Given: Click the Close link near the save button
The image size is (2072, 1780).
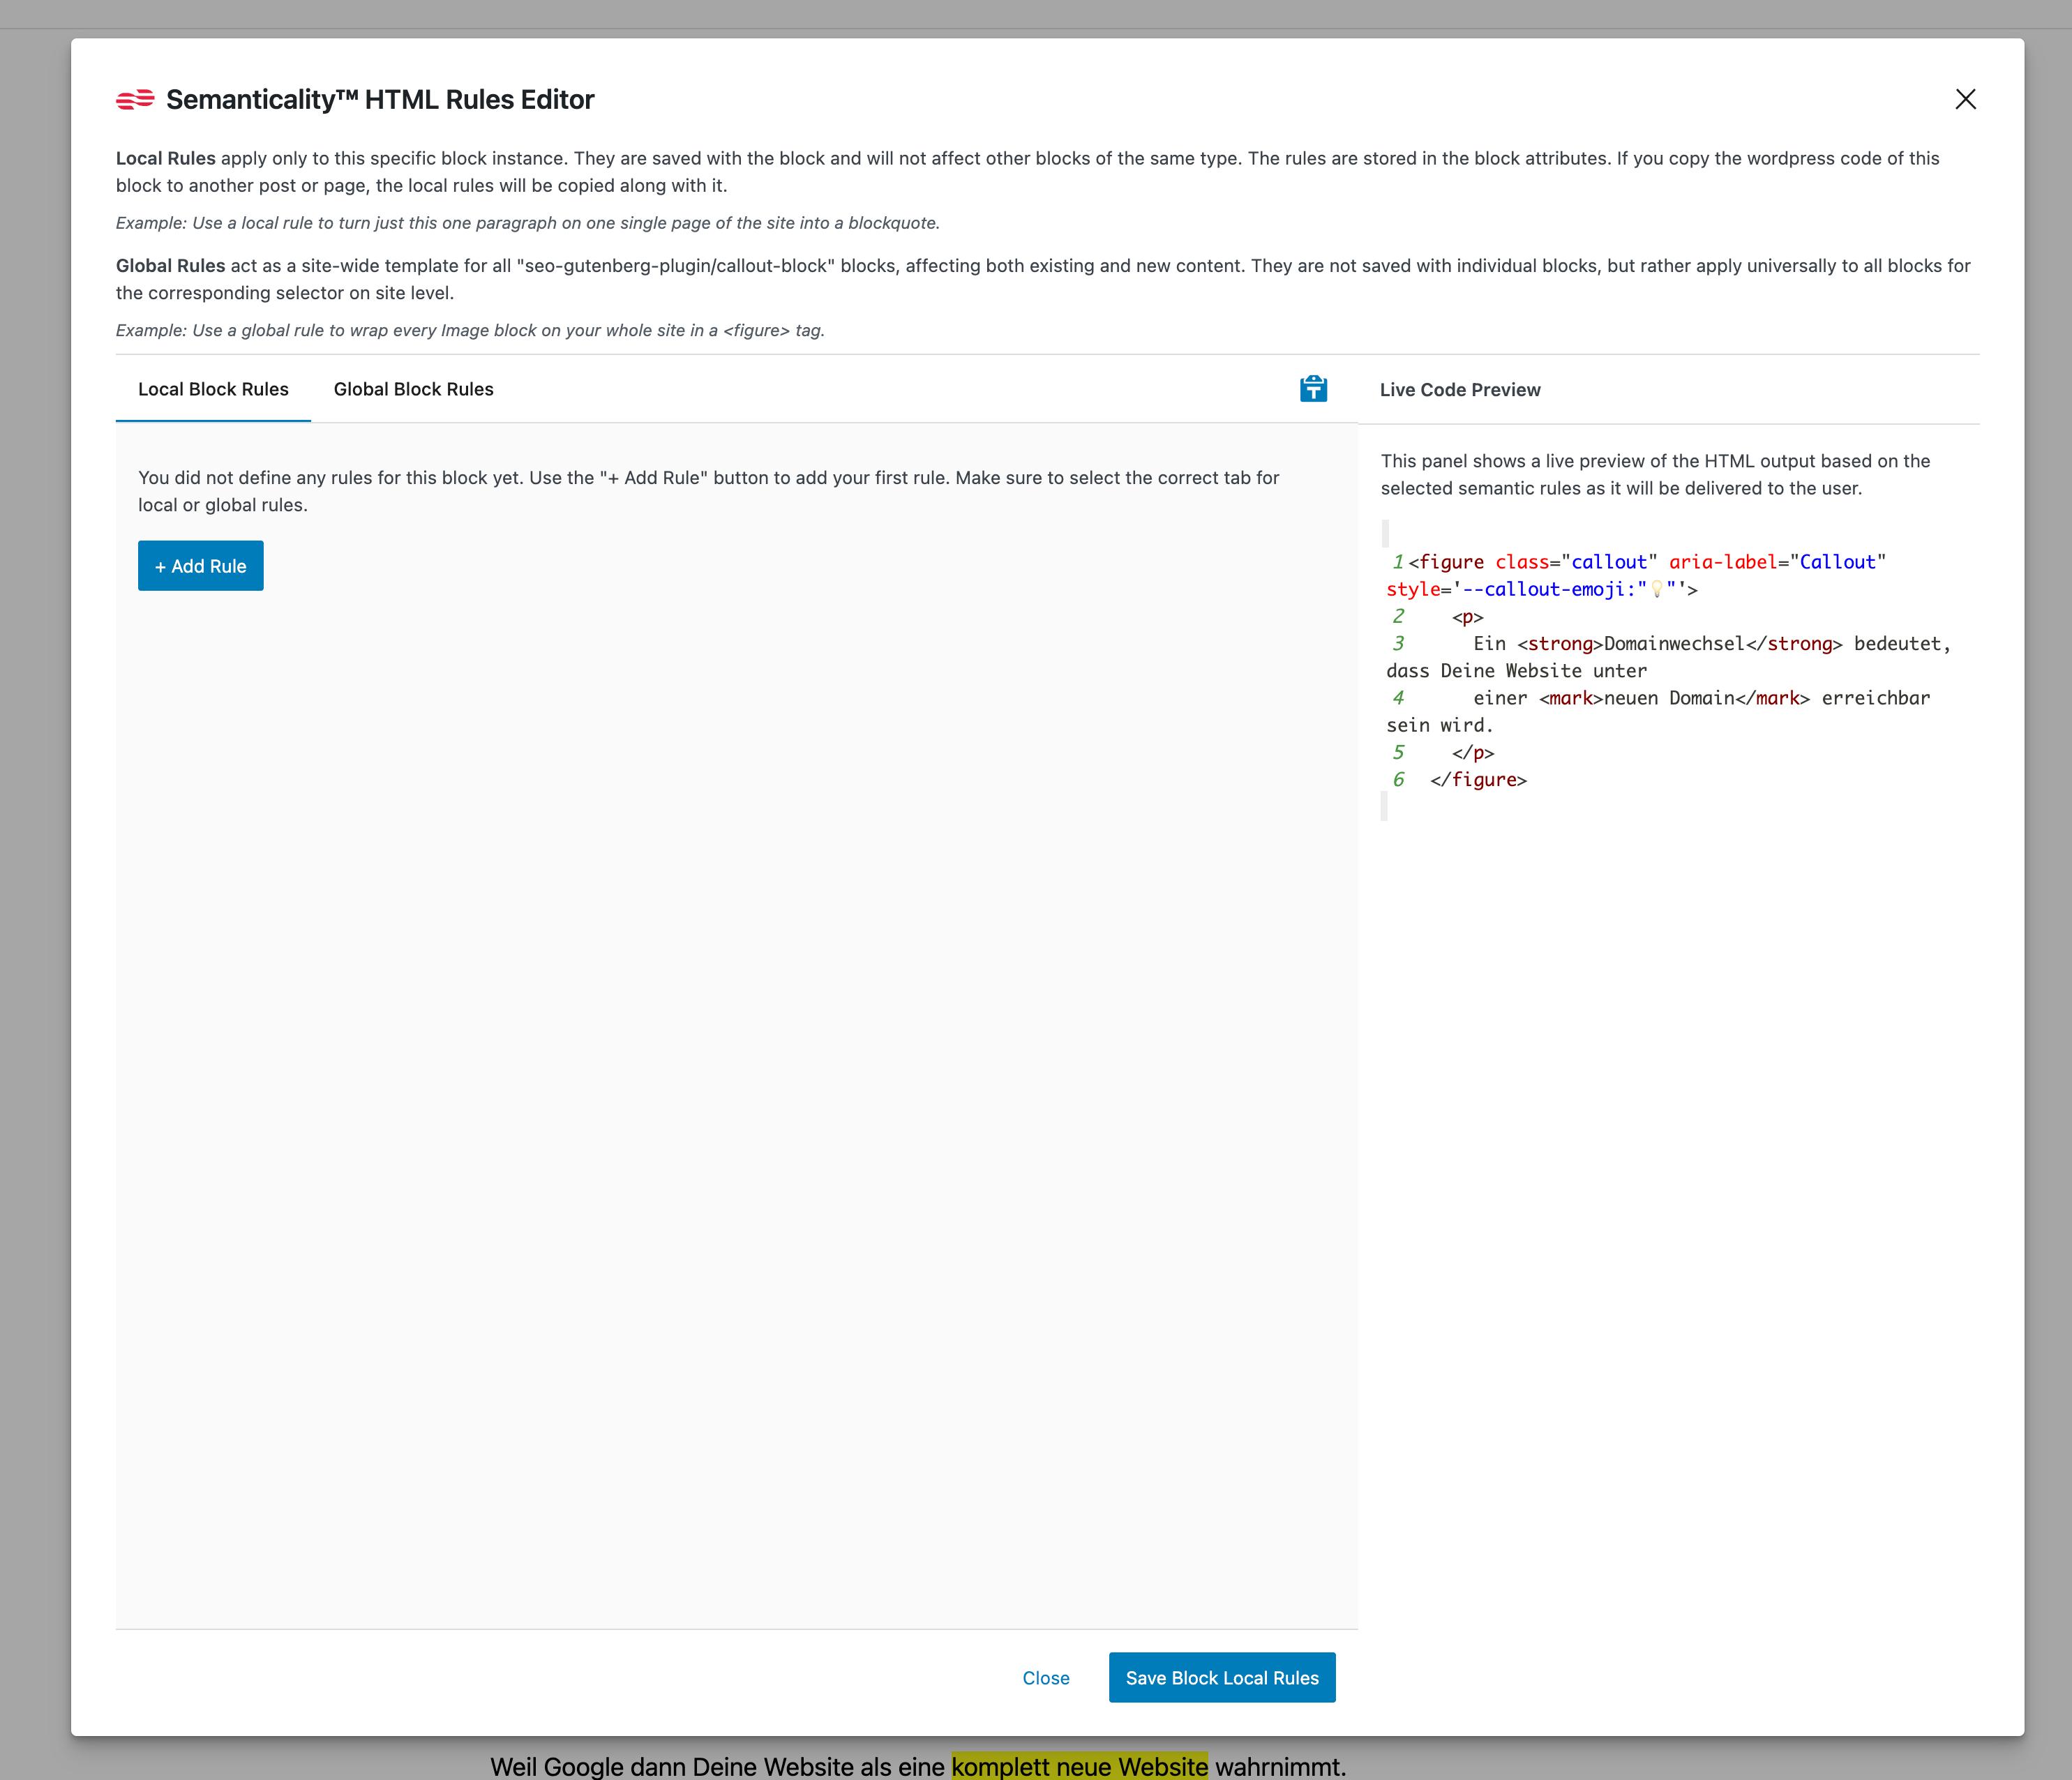Looking at the screenshot, I should 1046,1678.
